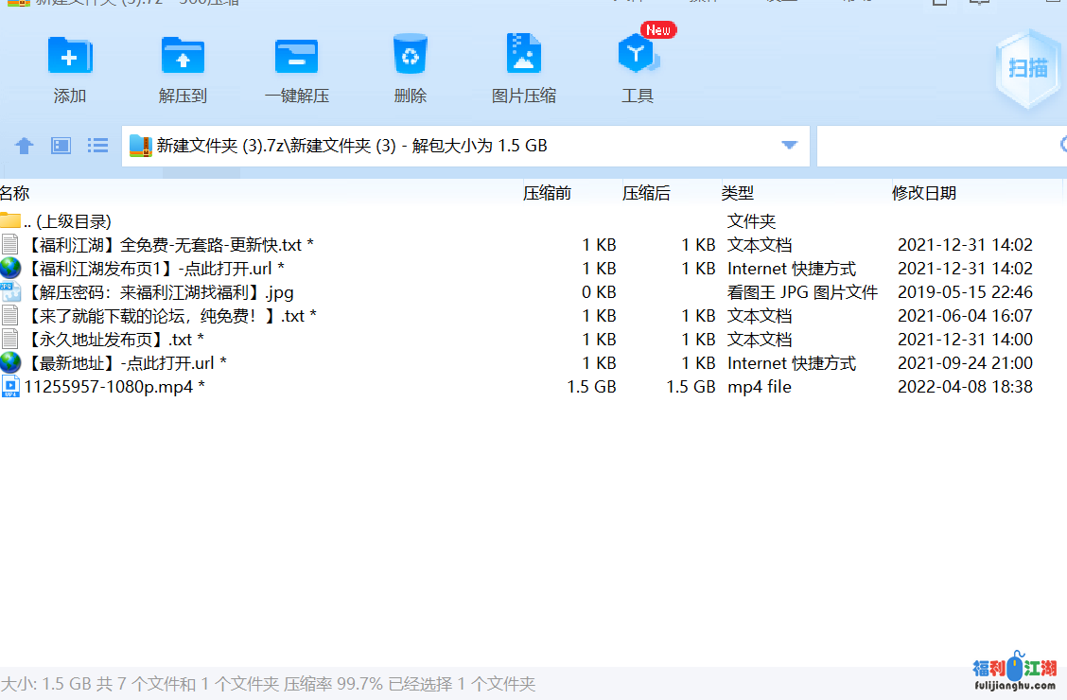
Task: Toggle the list view mode
Action: (97, 146)
